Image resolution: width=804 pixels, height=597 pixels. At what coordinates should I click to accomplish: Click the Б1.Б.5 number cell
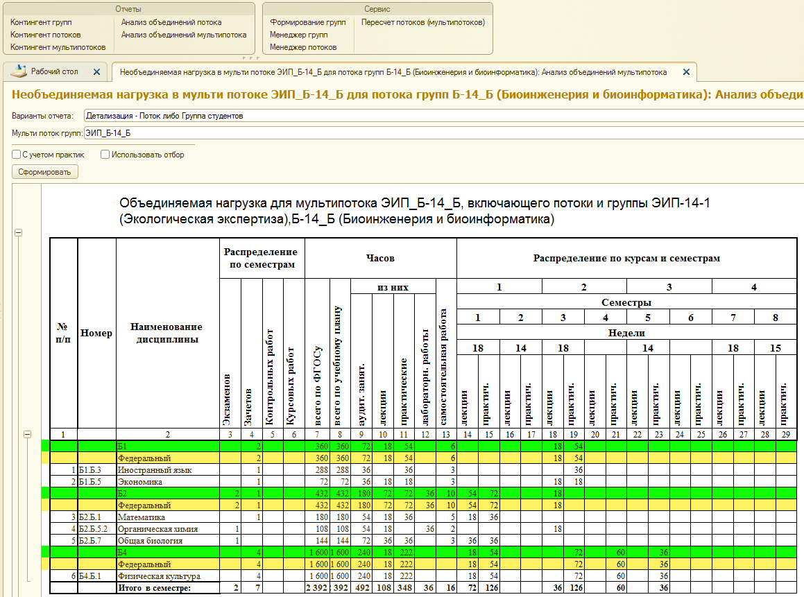click(97, 482)
